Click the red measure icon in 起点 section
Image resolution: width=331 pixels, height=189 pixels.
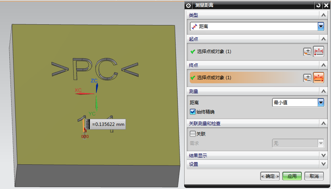coord(319,52)
